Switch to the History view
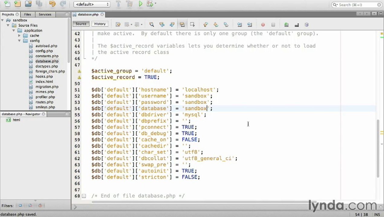The width and height of the screenshot is (384, 217). [x=100, y=24]
